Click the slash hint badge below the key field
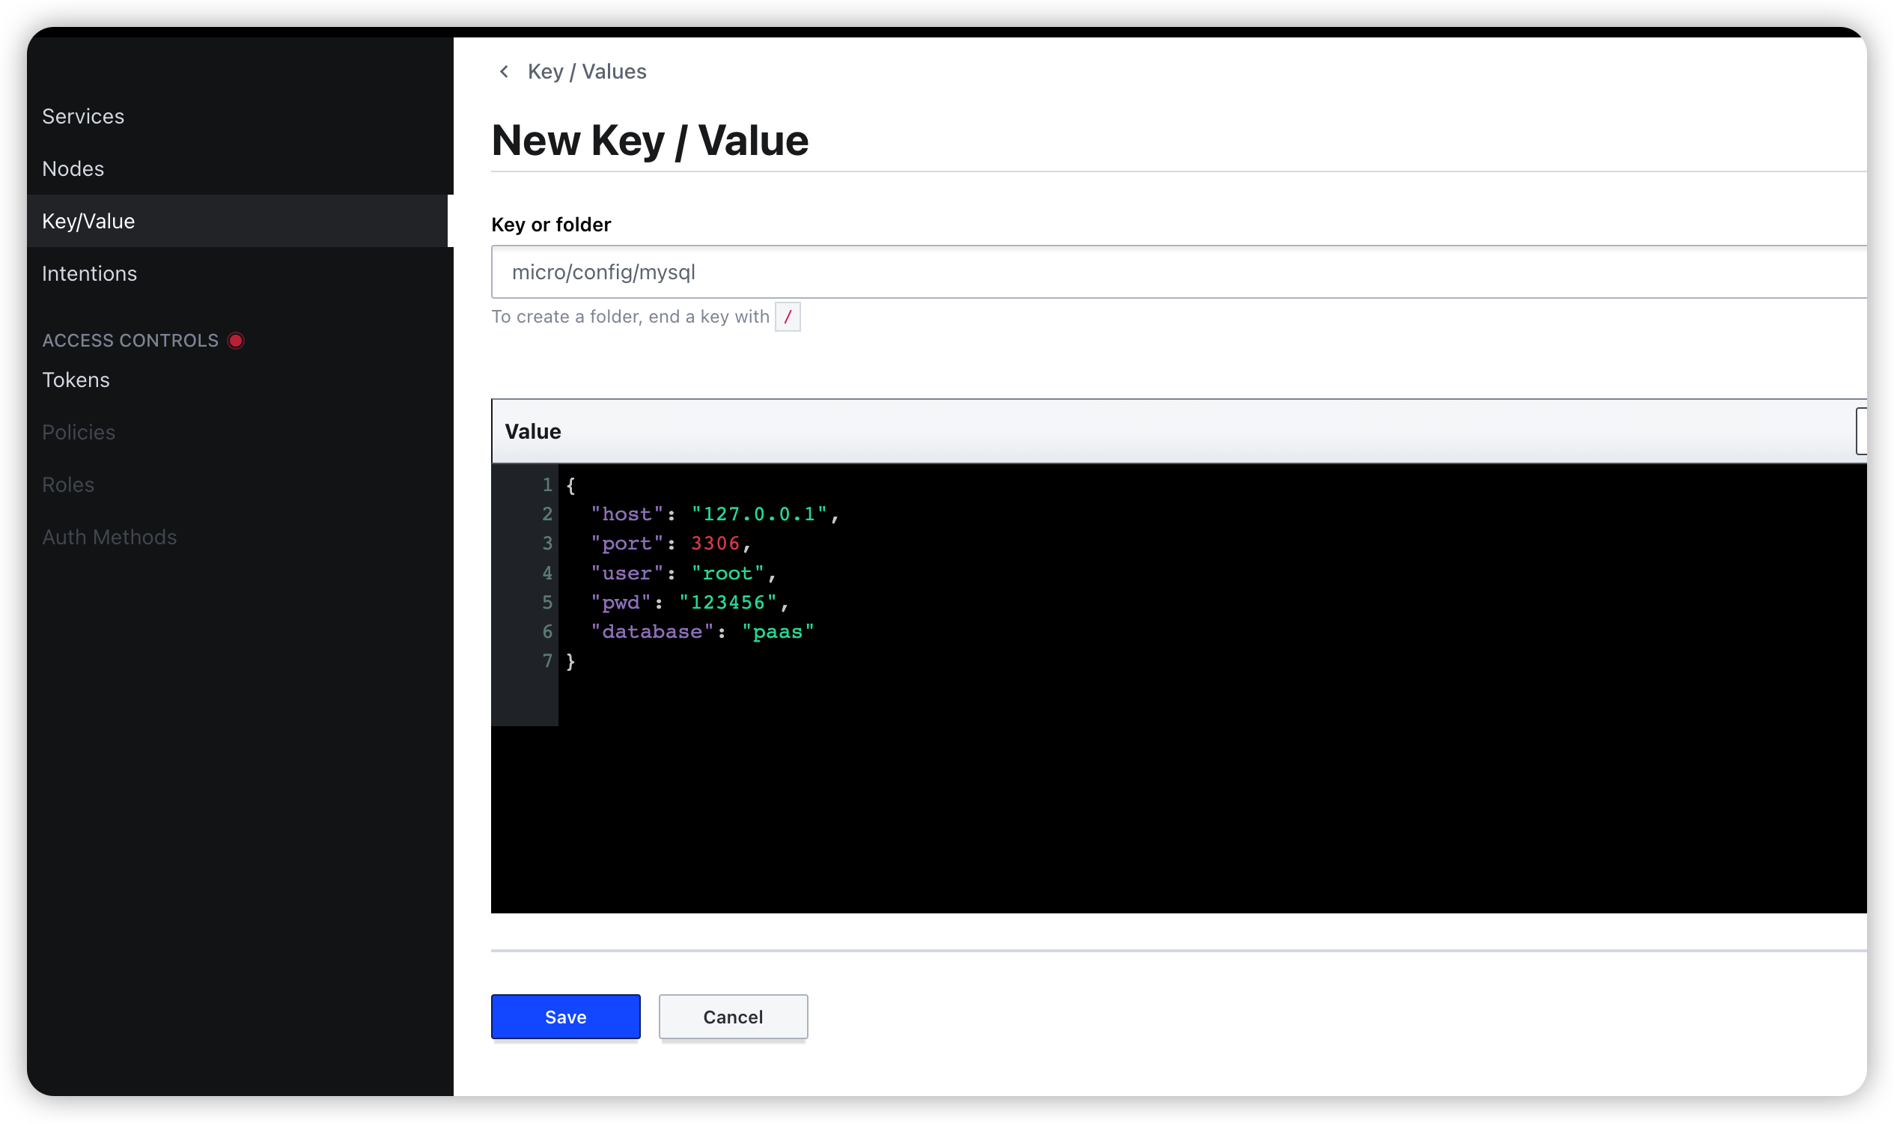The height and width of the screenshot is (1123, 1894). [787, 317]
